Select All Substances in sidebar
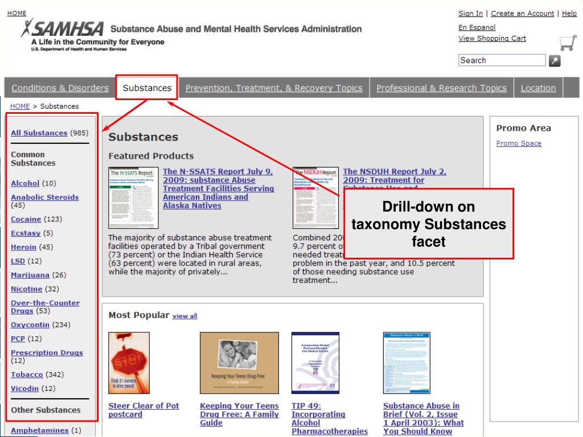 click(x=39, y=133)
